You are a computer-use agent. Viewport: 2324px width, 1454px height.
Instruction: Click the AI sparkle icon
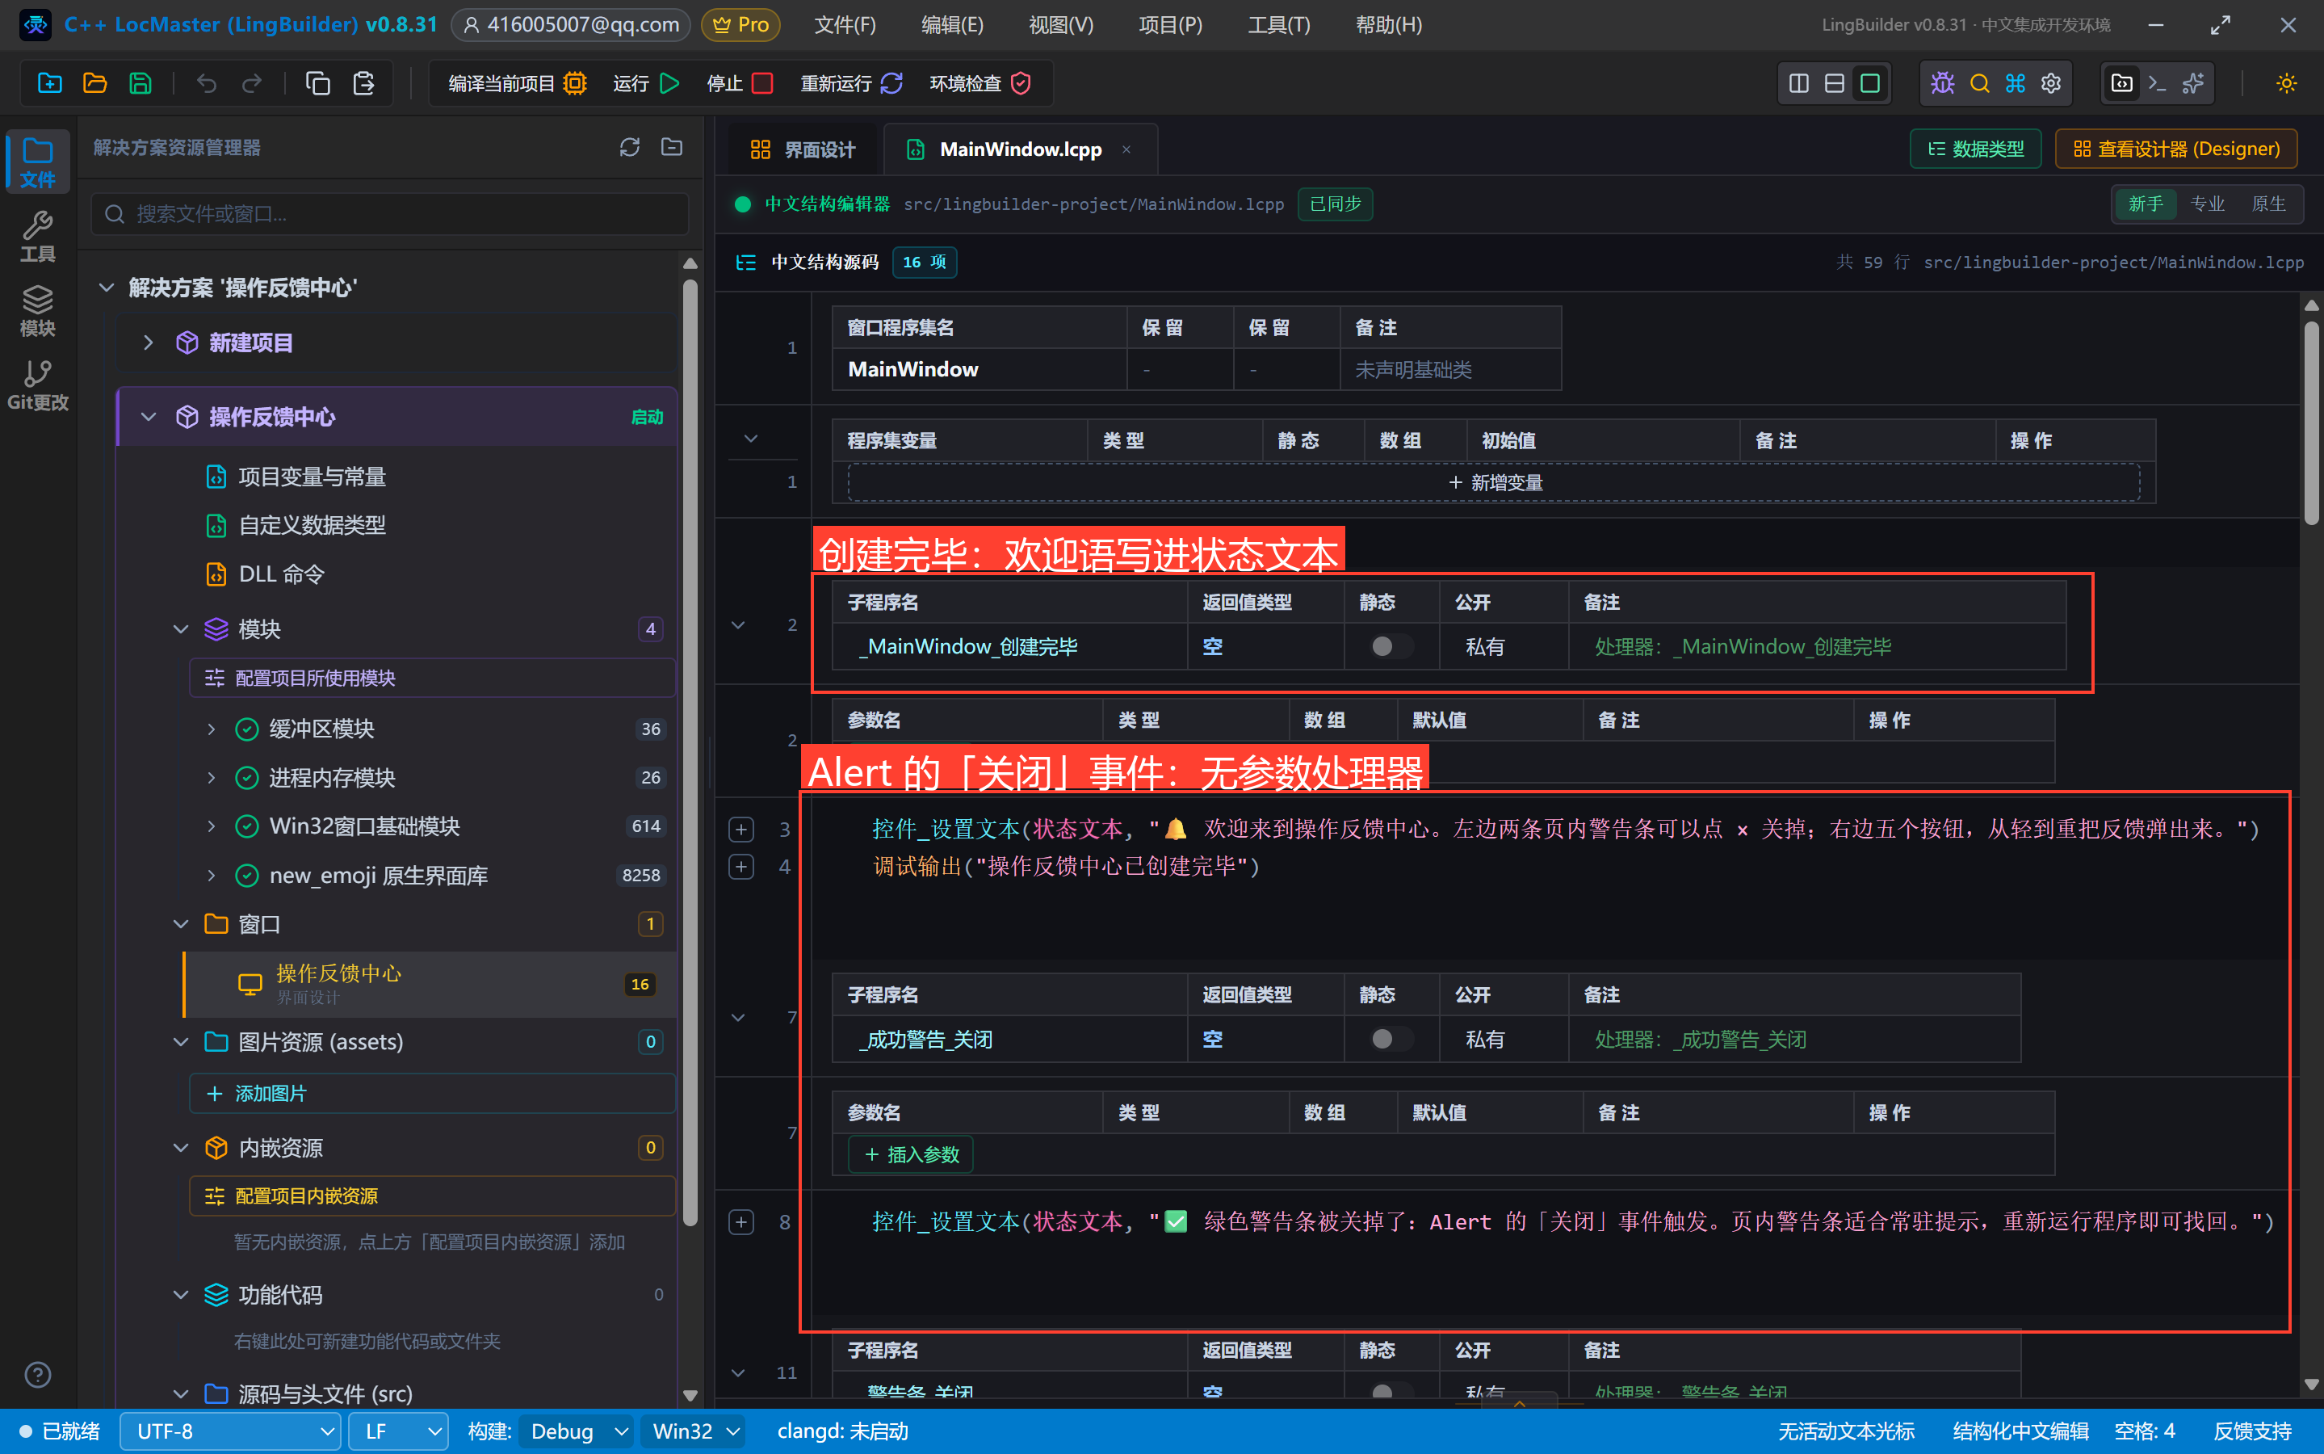[2193, 84]
